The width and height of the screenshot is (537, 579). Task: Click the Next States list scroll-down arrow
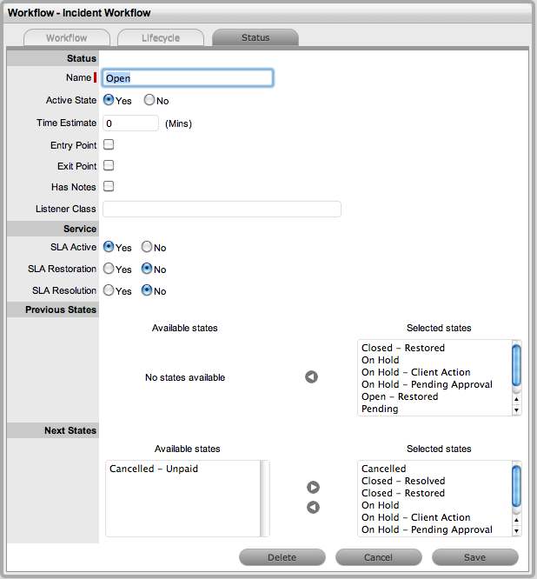pyautogui.click(x=516, y=531)
